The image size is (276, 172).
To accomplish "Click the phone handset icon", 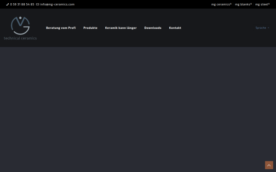I will [x=7, y=5].
